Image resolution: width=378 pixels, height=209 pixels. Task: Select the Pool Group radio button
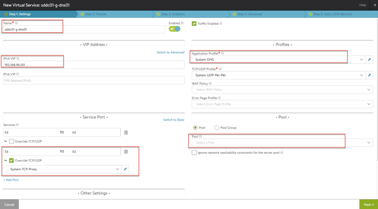[x=217, y=128]
